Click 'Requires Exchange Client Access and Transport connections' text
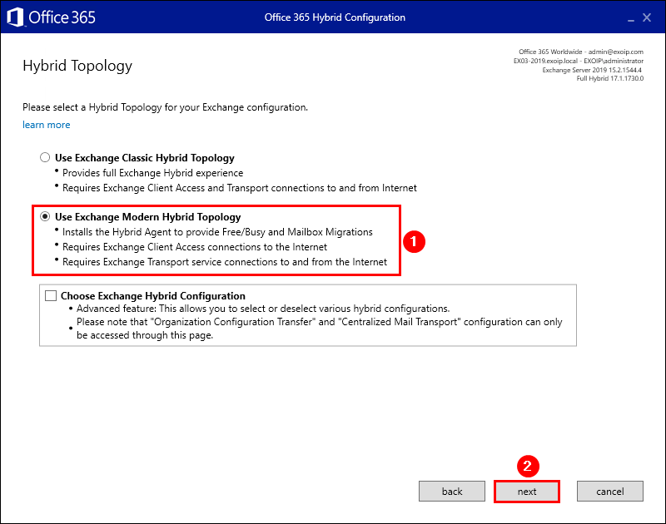Viewport: 666px width, 524px height. click(240, 188)
